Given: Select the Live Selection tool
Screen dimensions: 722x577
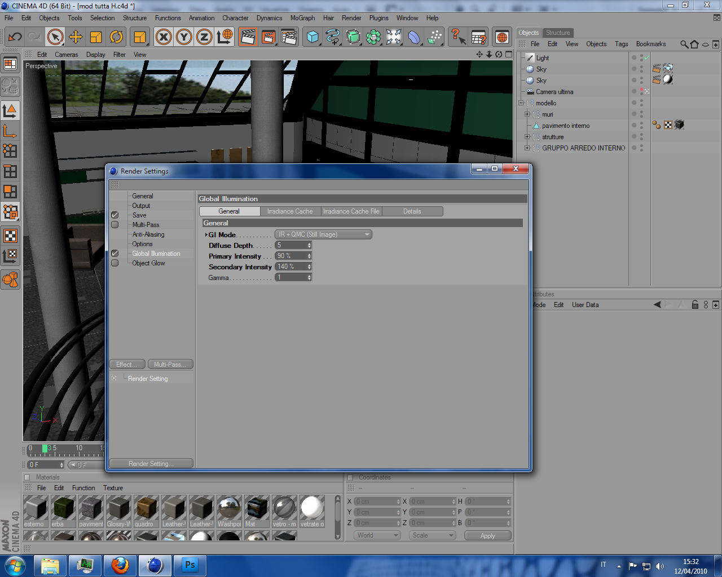Looking at the screenshot, I should (x=55, y=37).
